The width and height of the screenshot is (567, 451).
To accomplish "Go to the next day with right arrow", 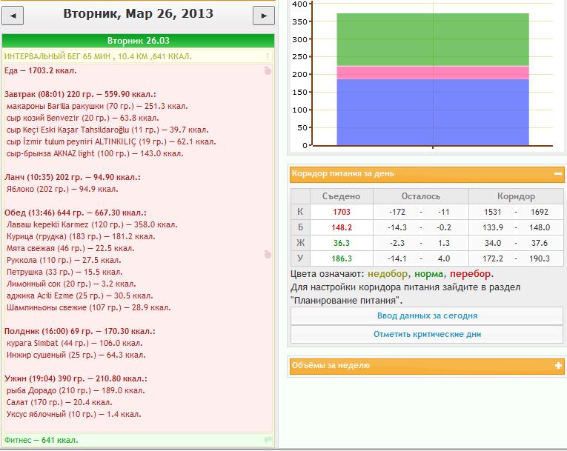I will coord(264,16).
